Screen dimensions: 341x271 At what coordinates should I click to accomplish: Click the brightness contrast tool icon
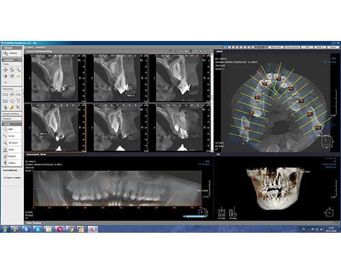point(5,76)
